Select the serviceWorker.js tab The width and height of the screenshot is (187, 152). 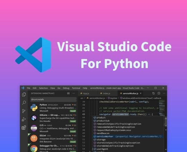click(131, 94)
